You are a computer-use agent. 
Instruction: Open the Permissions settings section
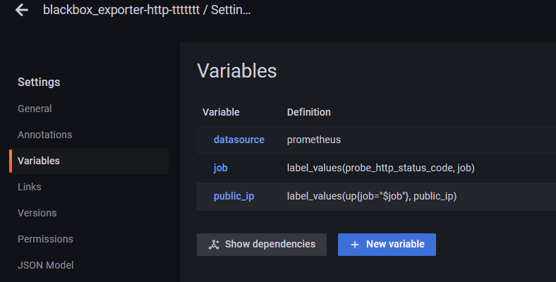45,239
